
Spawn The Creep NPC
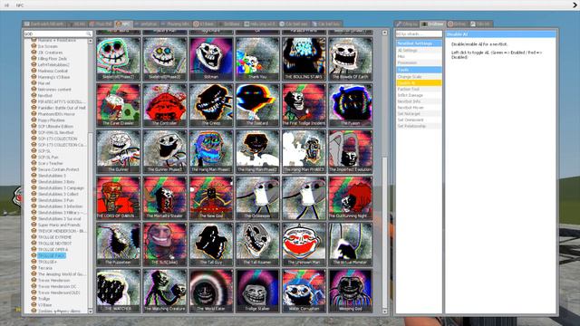tap(211, 105)
